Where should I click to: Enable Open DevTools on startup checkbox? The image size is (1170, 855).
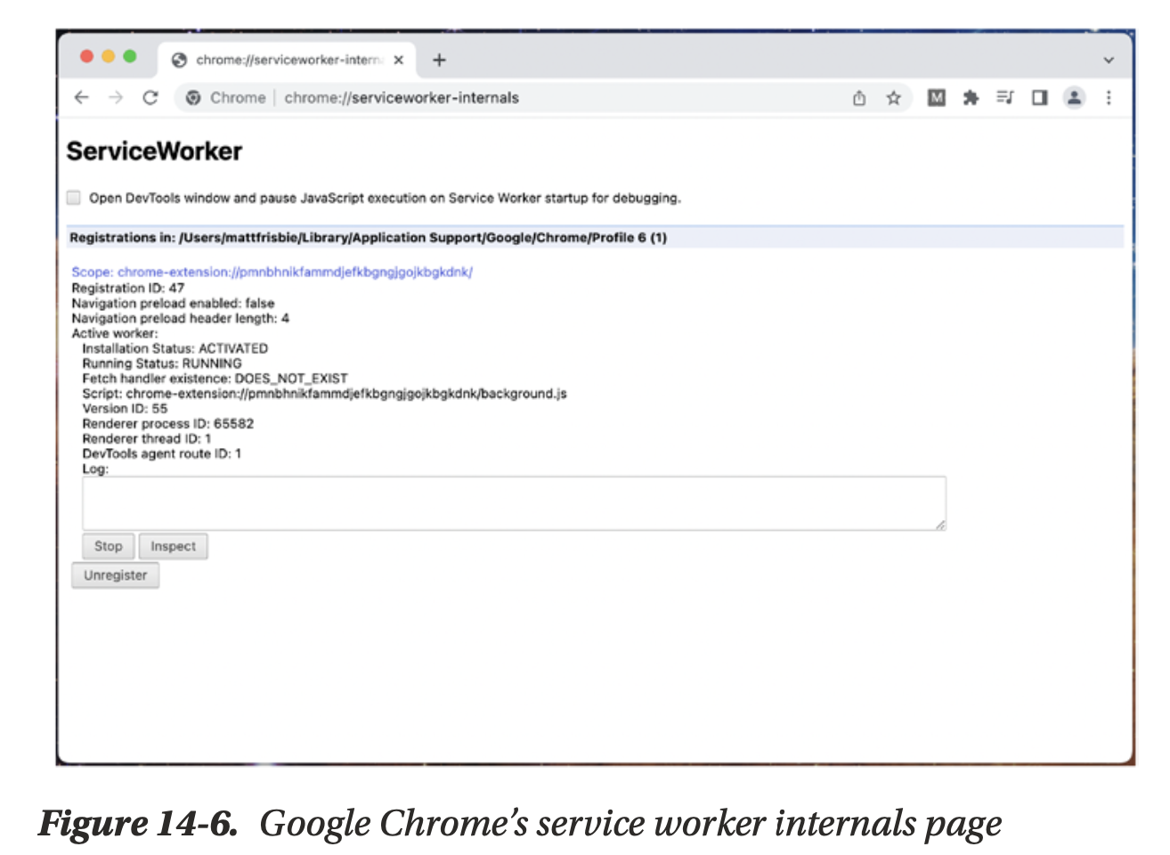(x=74, y=198)
